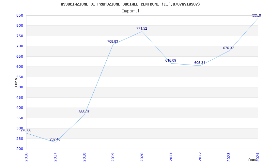This screenshot has height=163, width=261.
Task: Click the 550 y-axis tick label
Action: coord(20,77)
